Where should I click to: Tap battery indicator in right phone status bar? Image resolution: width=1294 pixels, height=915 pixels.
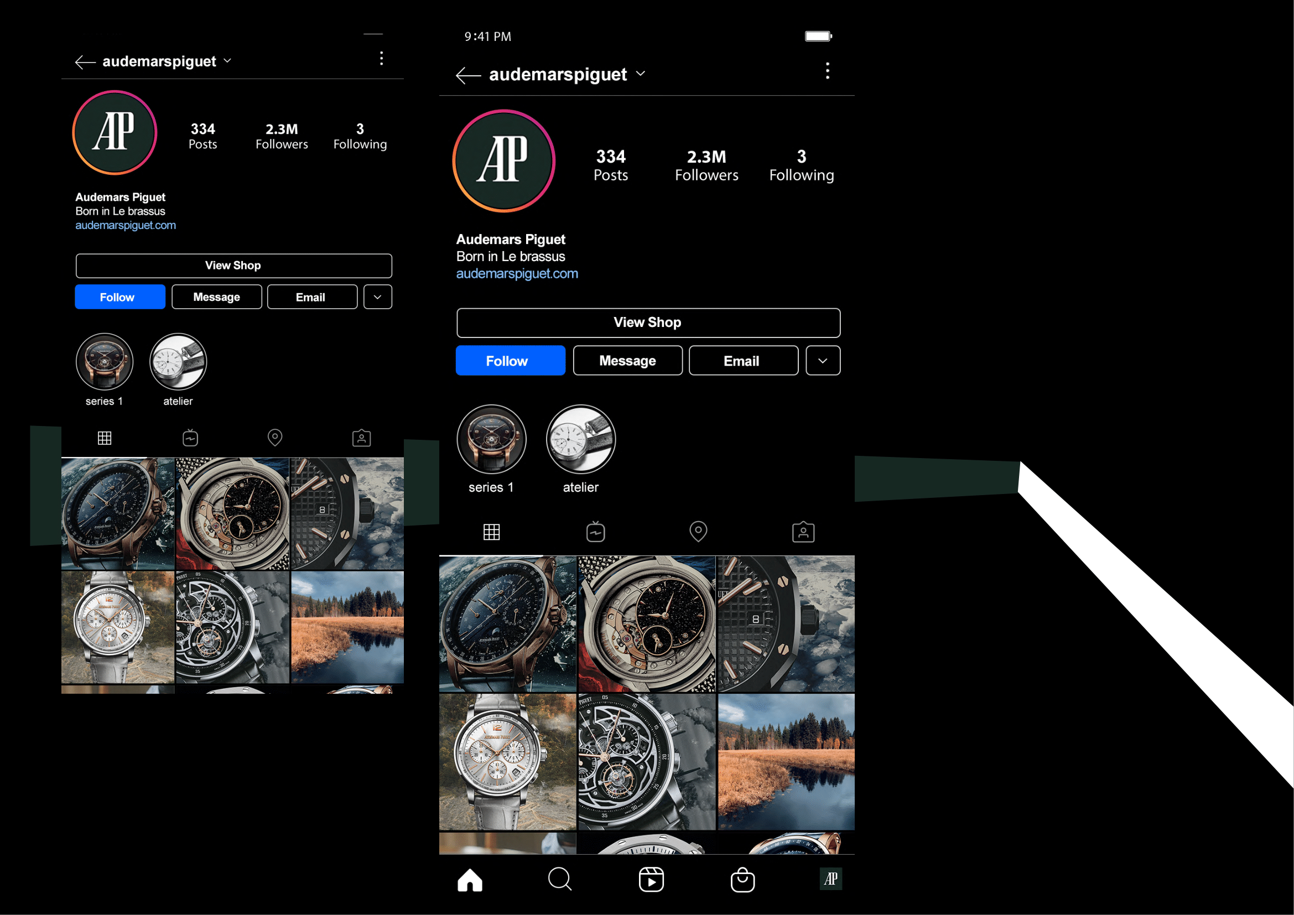coord(818,37)
